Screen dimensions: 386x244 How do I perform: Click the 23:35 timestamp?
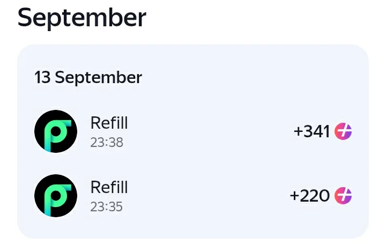pos(106,207)
